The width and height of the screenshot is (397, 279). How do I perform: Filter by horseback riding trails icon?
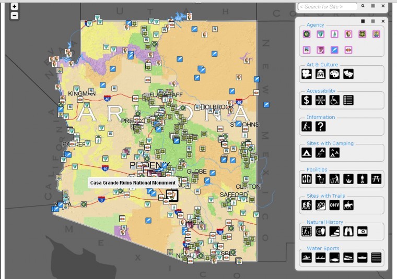point(348,205)
